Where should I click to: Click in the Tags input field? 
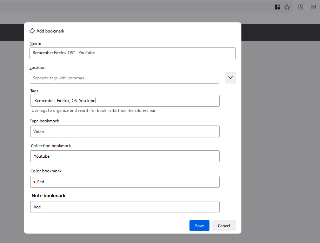pyautogui.click(x=125, y=101)
